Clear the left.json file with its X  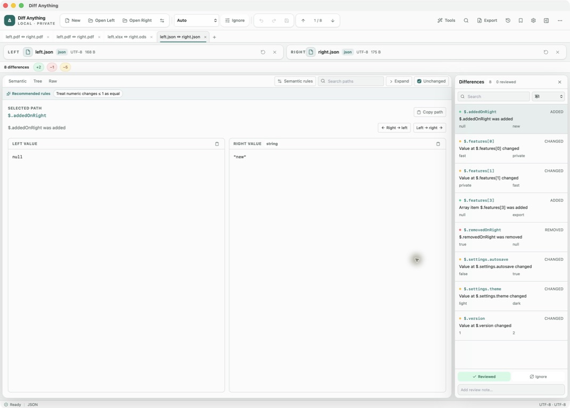pos(275,52)
